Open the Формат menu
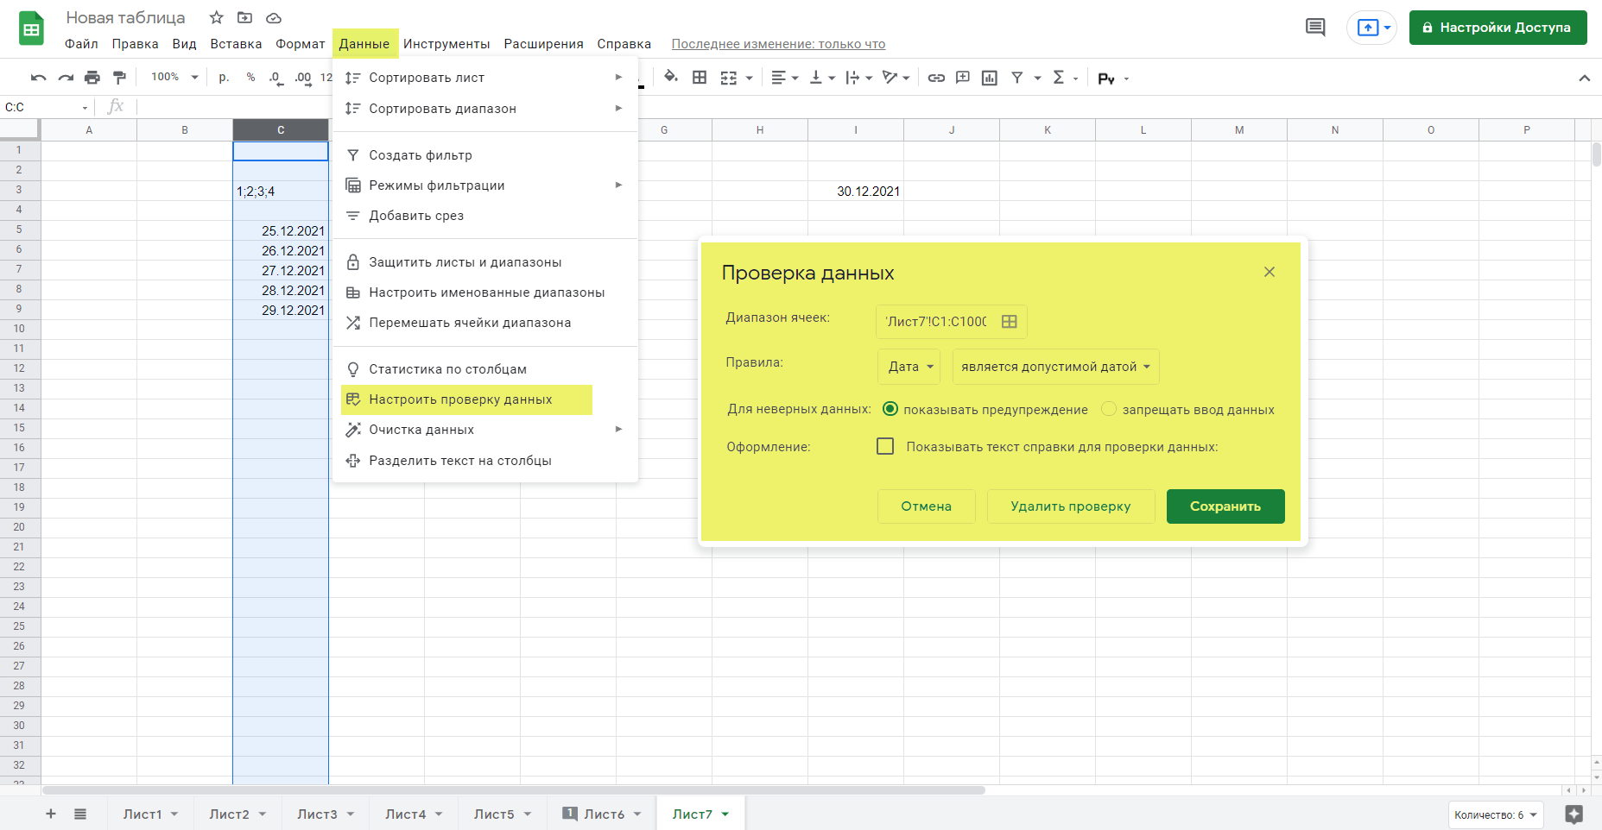The image size is (1602, 830). click(301, 44)
